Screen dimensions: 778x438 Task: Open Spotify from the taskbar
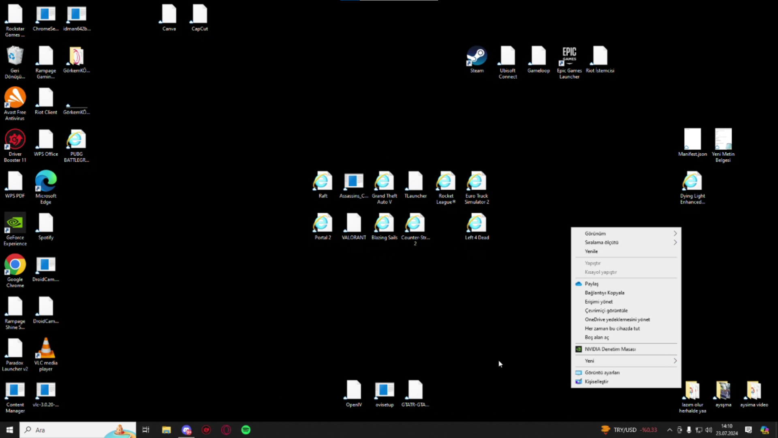[246, 430]
